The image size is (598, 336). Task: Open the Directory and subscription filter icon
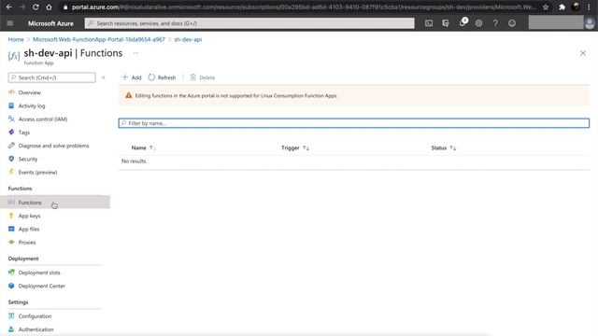click(446, 23)
